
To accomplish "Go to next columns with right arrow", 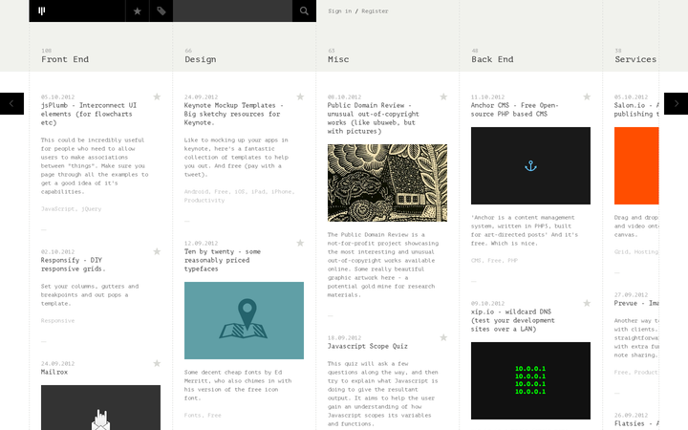I will click(x=676, y=103).
